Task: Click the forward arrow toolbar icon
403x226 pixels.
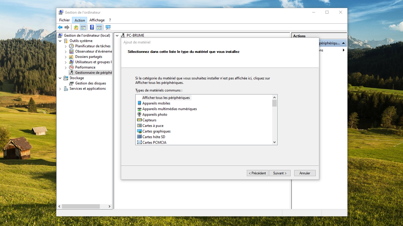Action: (67, 27)
